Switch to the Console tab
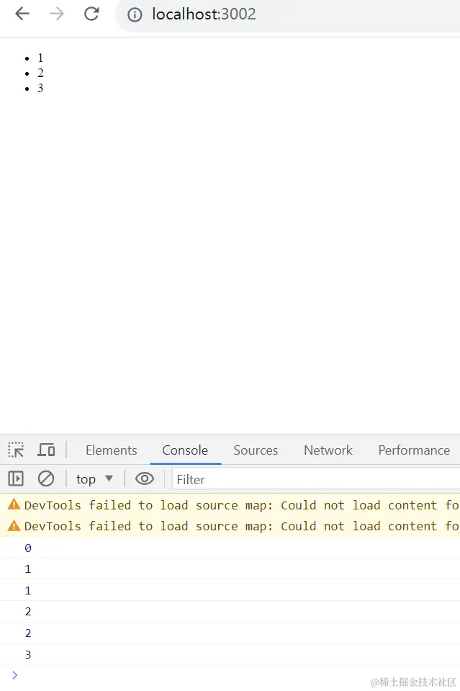 (x=185, y=450)
